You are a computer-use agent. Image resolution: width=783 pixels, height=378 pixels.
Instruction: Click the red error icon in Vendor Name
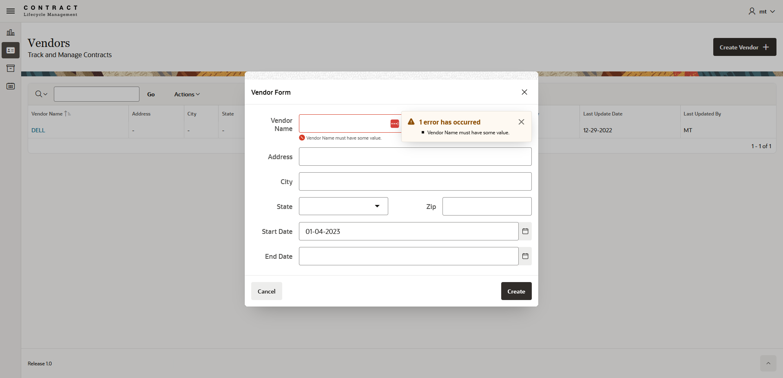(x=395, y=124)
